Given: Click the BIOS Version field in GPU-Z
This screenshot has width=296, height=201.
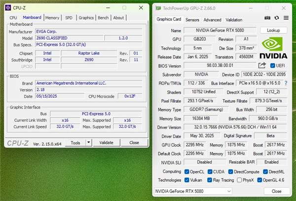Looking at the screenshot, I should (219, 65).
